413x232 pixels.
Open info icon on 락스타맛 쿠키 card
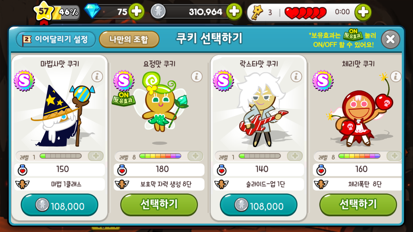pos(296,77)
